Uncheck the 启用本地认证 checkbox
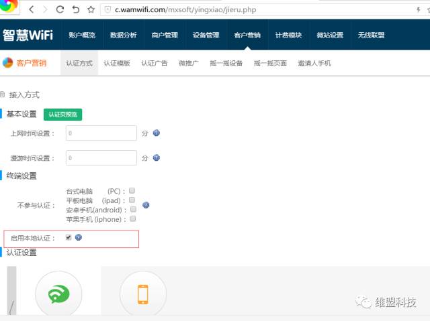 [x=69, y=237]
